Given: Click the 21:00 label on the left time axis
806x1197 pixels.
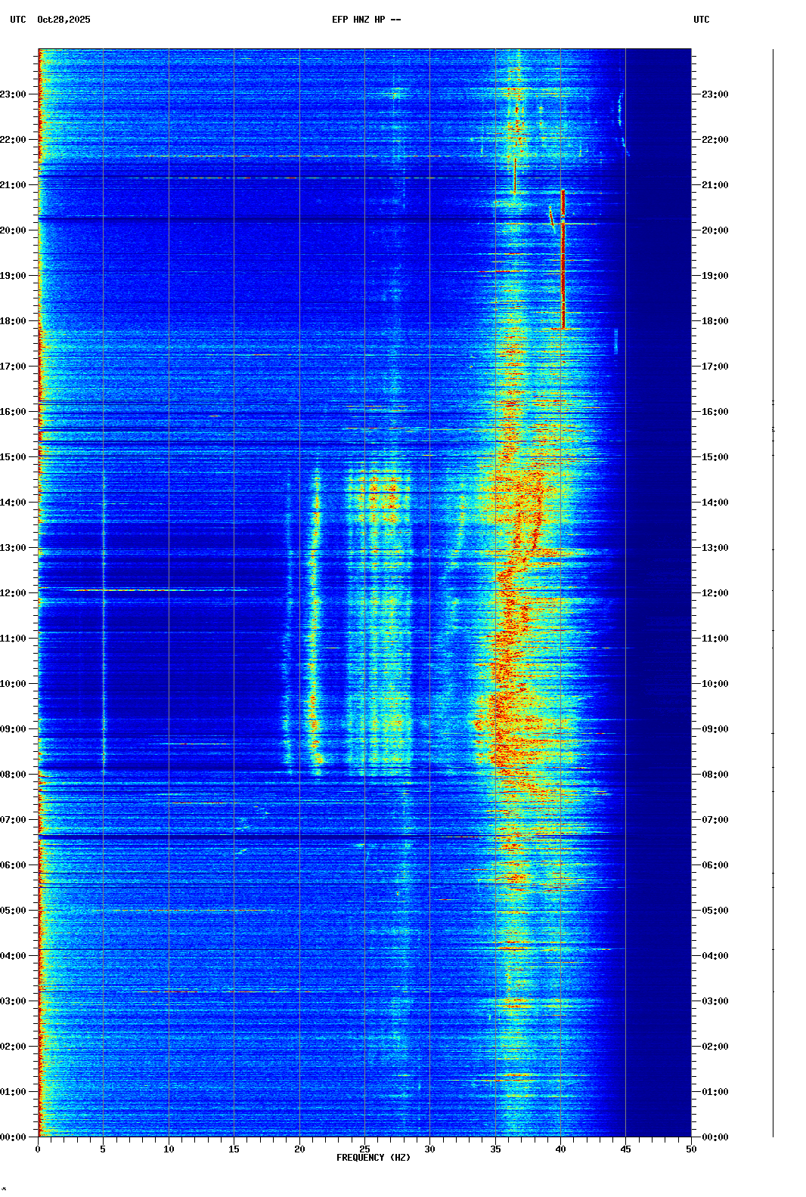Looking at the screenshot, I should click(14, 185).
